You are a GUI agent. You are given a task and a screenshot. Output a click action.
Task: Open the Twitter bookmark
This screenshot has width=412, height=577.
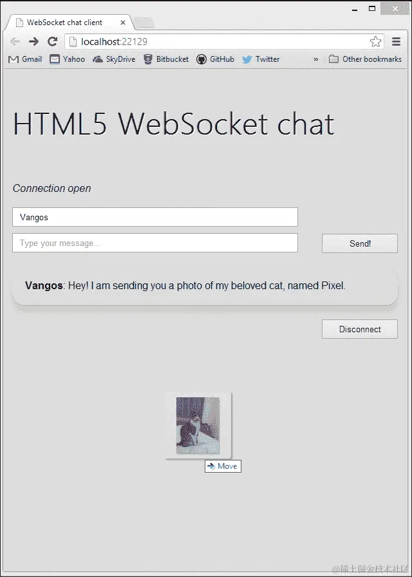[x=261, y=59]
